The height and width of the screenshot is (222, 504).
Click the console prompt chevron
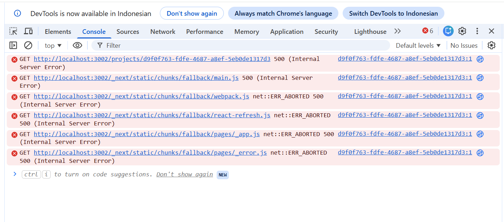pyautogui.click(x=15, y=174)
